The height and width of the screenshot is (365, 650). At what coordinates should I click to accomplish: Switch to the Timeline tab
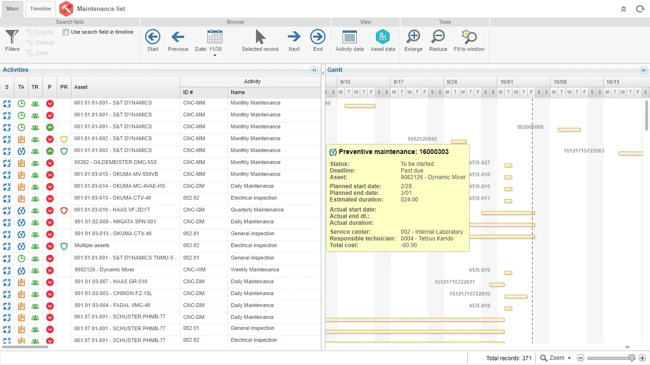coord(40,9)
